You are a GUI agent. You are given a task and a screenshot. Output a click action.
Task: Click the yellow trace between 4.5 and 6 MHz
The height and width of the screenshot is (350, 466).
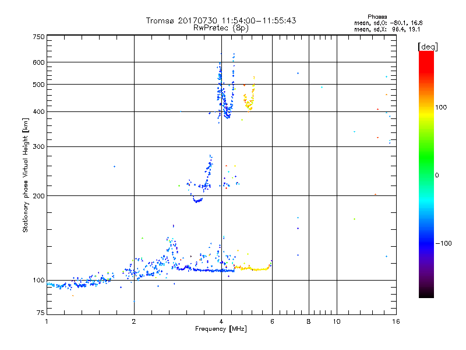253,268
